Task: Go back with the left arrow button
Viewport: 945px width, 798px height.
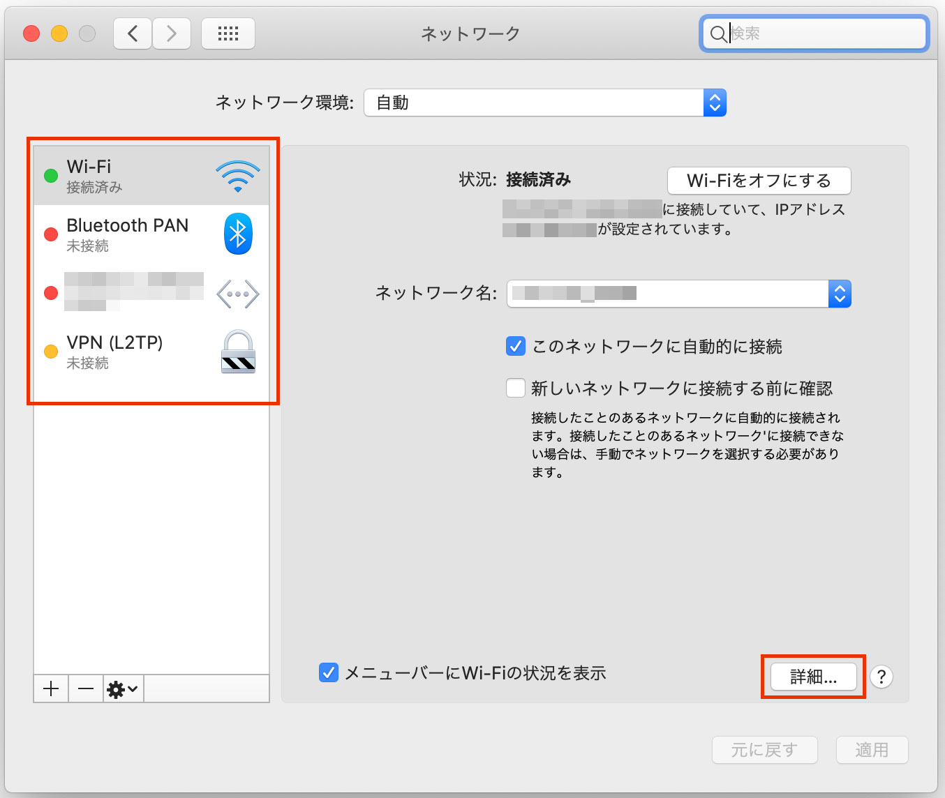Action: [133, 33]
